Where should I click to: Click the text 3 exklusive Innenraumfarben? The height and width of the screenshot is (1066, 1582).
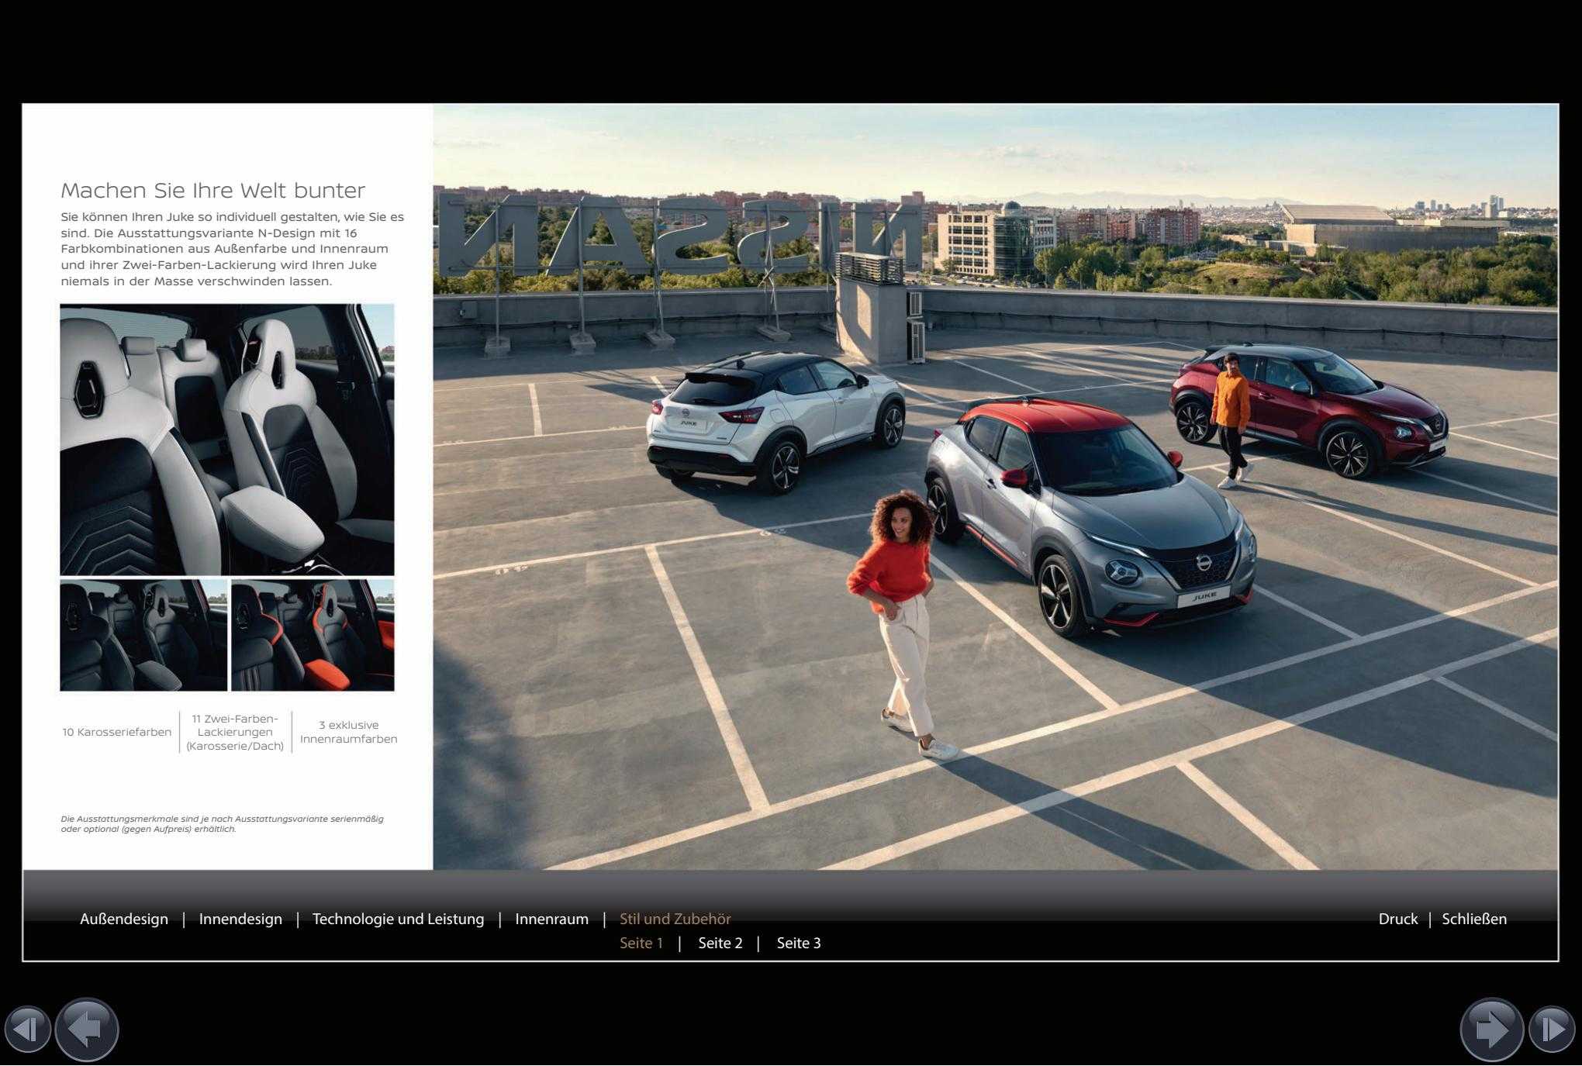click(x=349, y=732)
